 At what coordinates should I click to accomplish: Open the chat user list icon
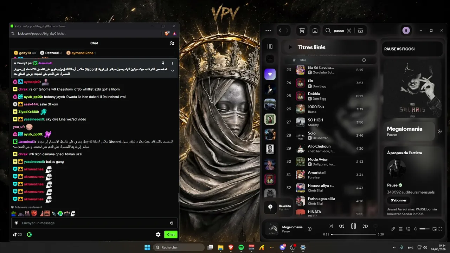point(172,43)
